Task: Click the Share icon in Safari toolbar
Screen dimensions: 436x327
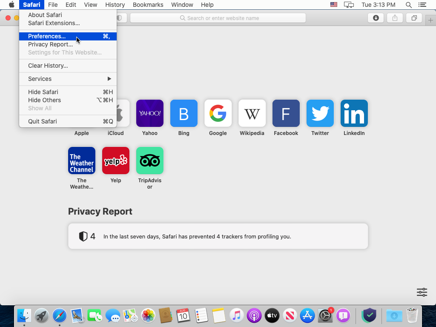Action: (395, 18)
